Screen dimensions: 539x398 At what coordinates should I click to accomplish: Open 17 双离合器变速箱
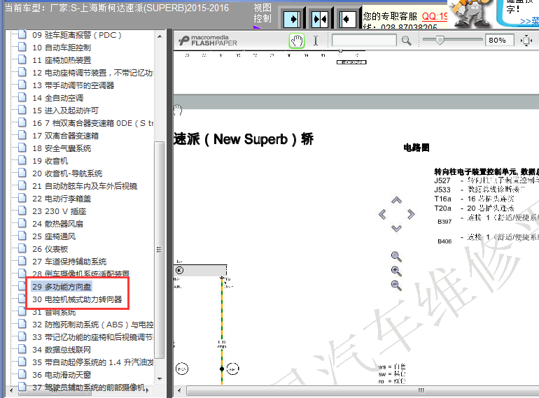click(x=65, y=136)
